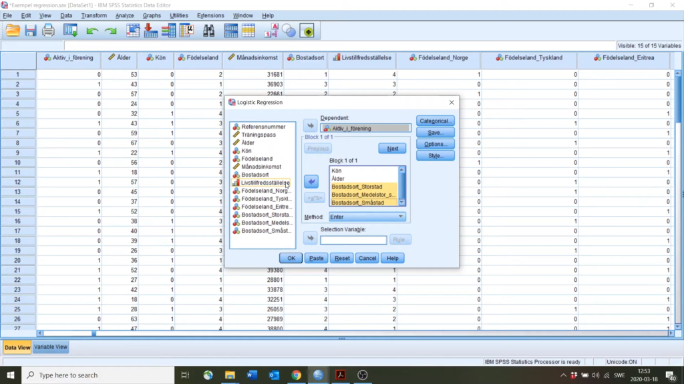Click the covariates list down scroll arrow
Viewport: 684px width, 384px height.
tap(401, 203)
